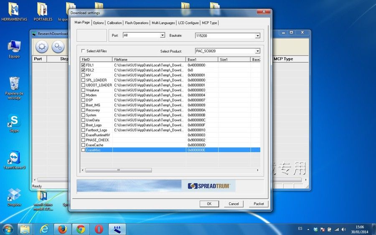This screenshot has height=235, width=376.
Task: Check the EraseMisc checkbox
Action: click(x=83, y=150)
